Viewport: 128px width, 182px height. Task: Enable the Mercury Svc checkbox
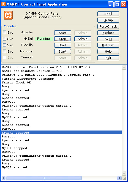coord(4,51)
